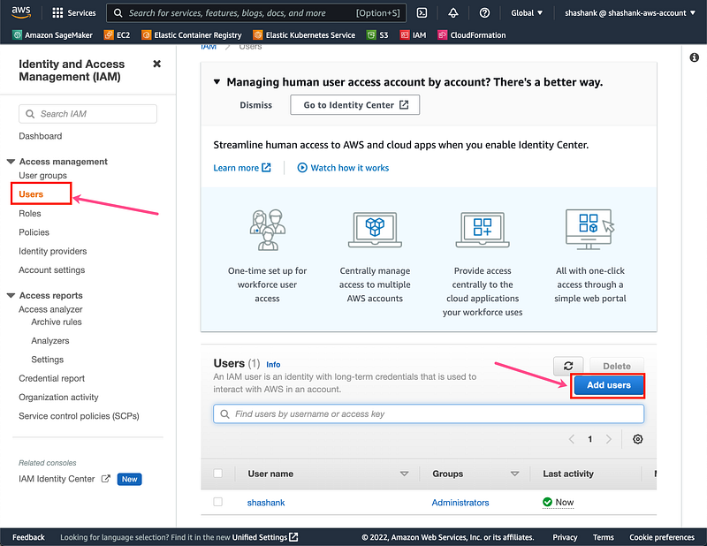This screenshot has height=546, width=707.
Task: Toggle the select-all users checkbox
Action: pyautogui.click(x=218, y=474)
